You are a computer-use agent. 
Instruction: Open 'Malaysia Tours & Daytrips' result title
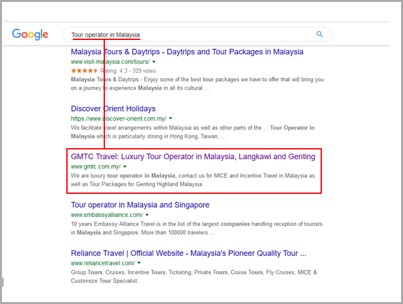187,52
